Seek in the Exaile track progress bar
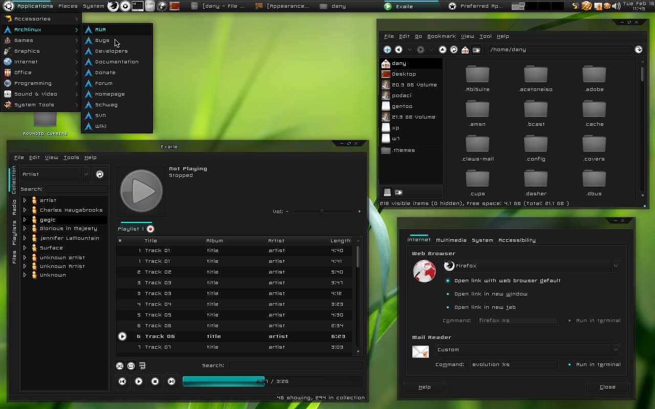 pos(273,381)
